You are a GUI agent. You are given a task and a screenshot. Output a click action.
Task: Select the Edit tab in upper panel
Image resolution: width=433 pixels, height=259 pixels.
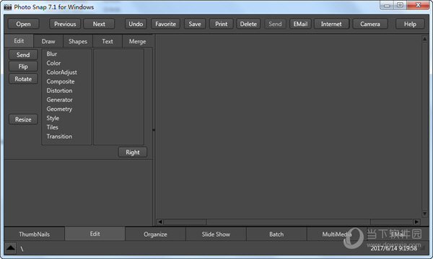[x=19, y=41]
